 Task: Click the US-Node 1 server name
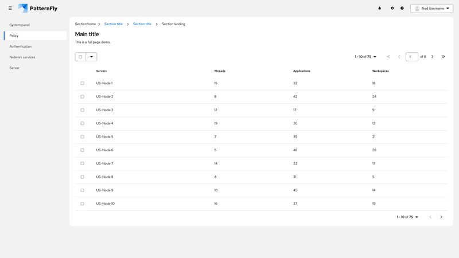tap(104, 83)
